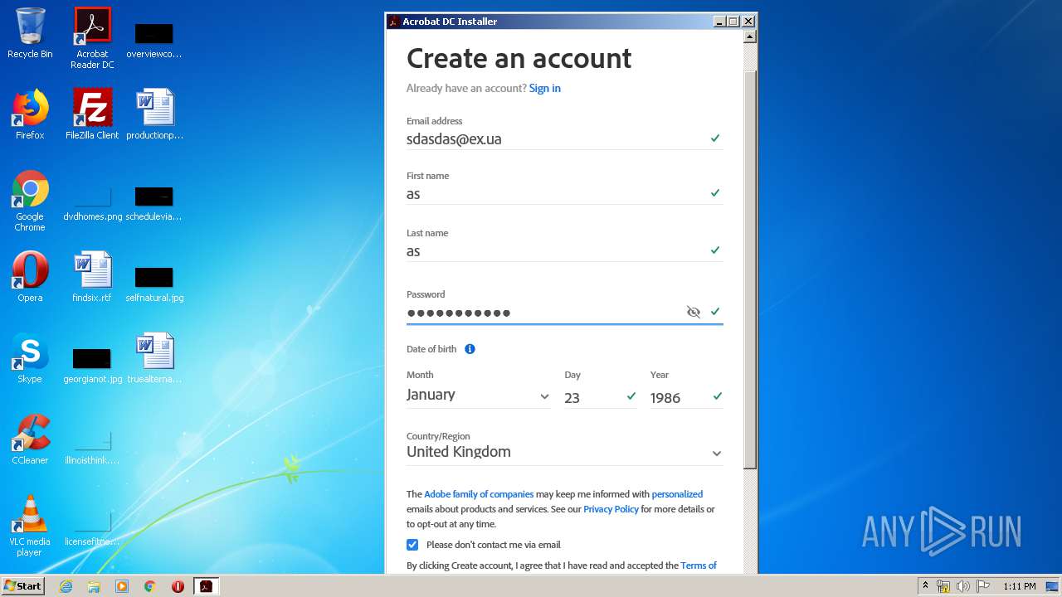This screenshot has width=1062, height=597.
Task: Uncheck Please don't contact me via email
Action: (412, 545)
